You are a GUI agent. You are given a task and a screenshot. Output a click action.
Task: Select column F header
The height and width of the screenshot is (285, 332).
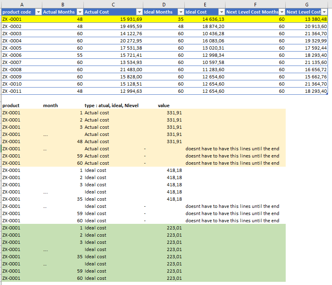[255, 4]
